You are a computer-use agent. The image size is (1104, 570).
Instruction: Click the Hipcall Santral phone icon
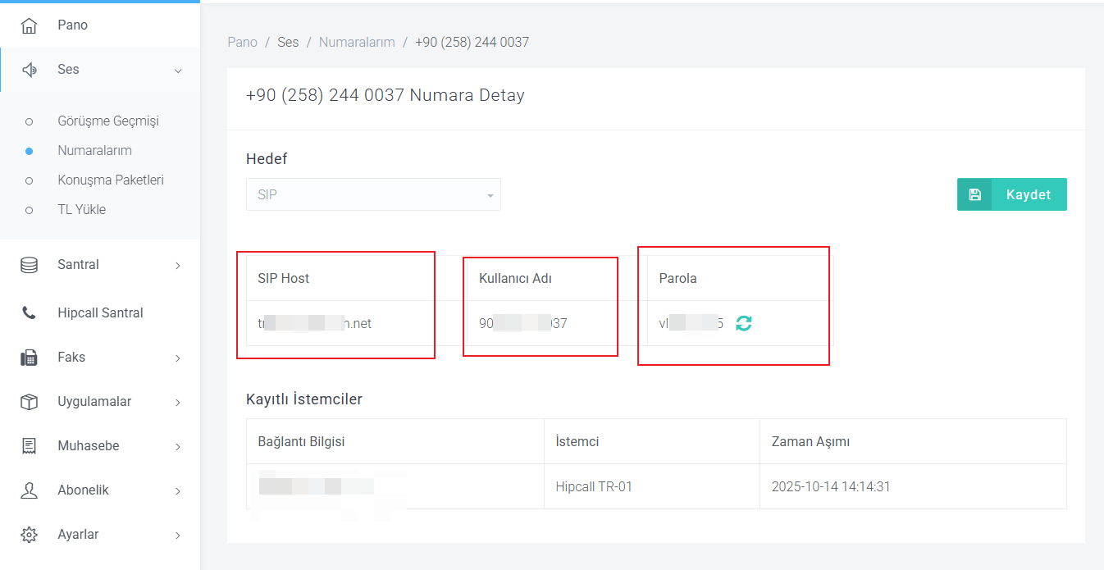coord(29,313)
